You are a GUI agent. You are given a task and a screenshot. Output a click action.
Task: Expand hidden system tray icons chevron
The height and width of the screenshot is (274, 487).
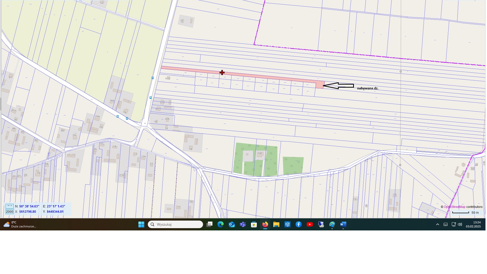pos(438,225)
